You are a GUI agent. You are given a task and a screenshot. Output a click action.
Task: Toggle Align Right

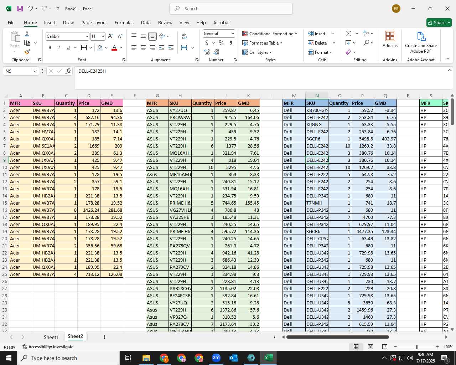152,47
